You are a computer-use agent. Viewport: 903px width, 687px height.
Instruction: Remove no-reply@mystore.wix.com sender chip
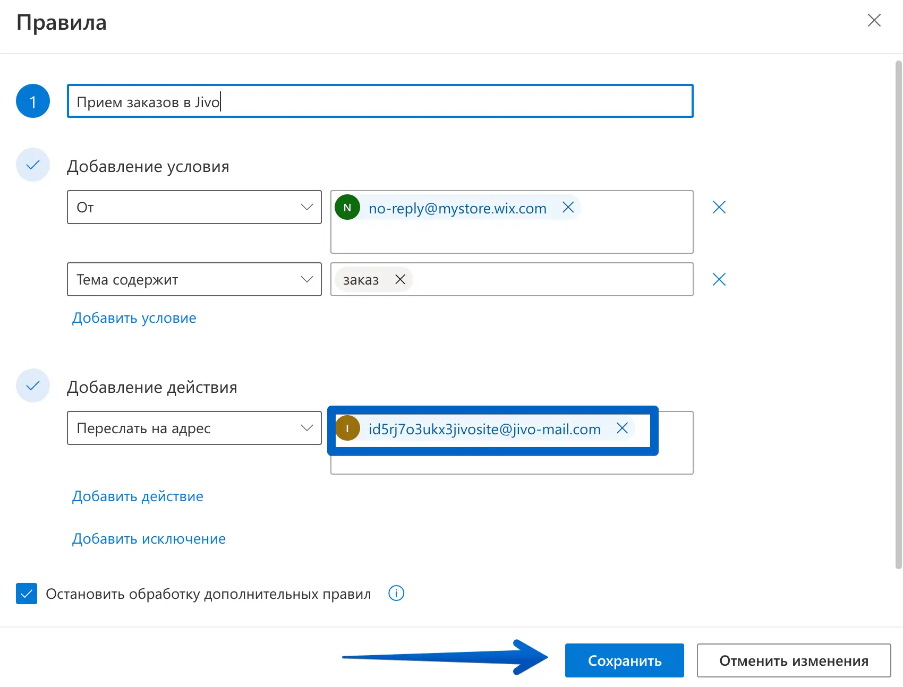pyautogui.click(x=568, y=208)
